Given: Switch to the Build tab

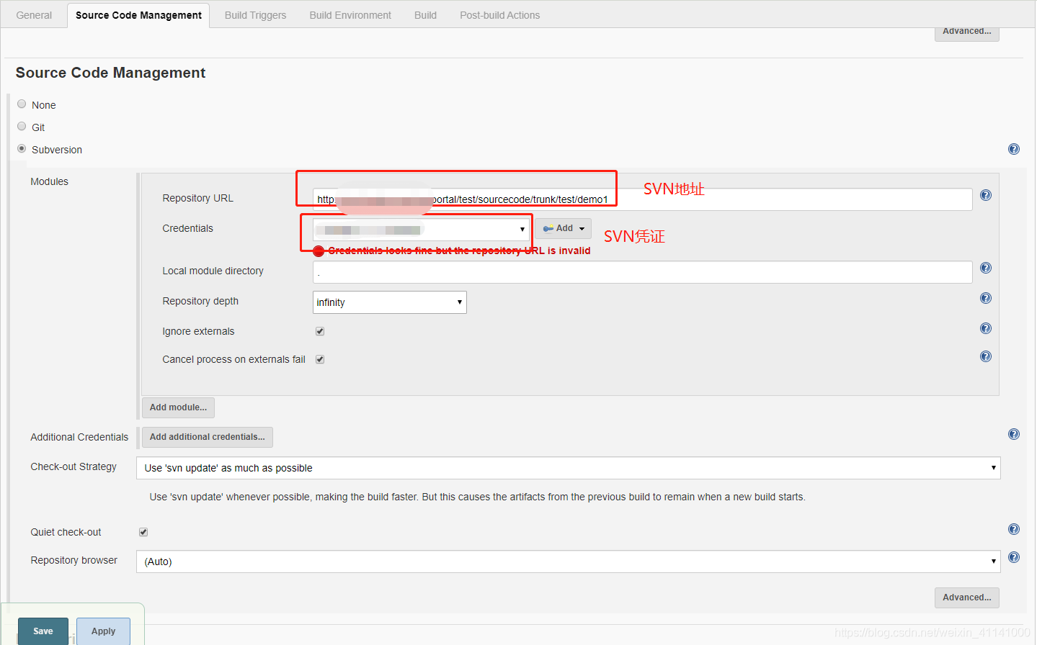Looking at the screenshot, I should point(425,15).
